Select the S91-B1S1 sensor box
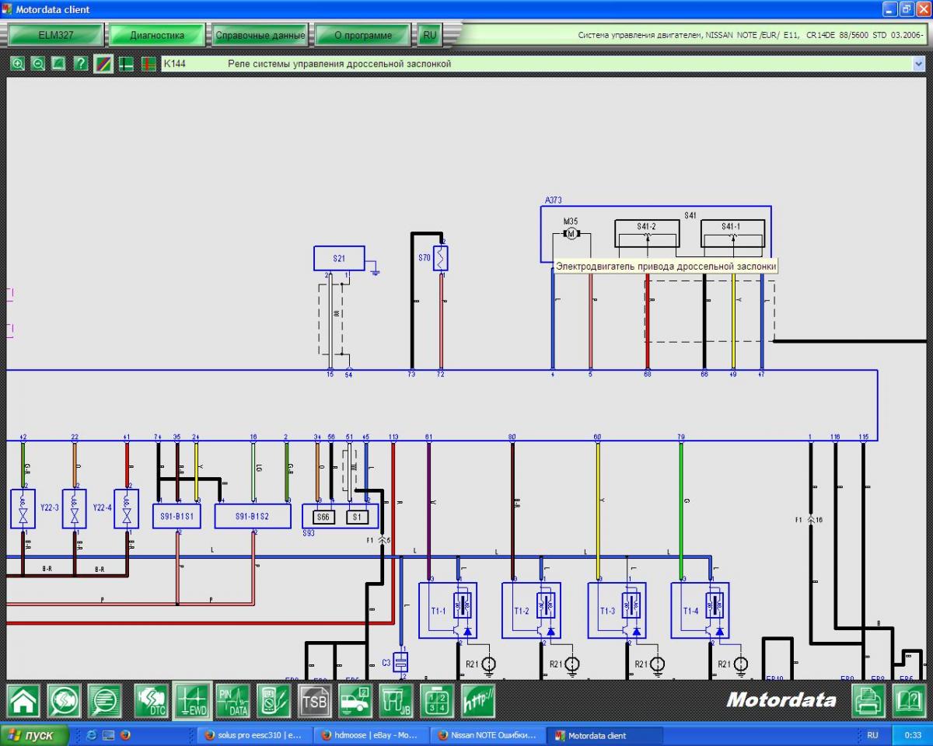 pyautogui.click(x=177, y=516)
